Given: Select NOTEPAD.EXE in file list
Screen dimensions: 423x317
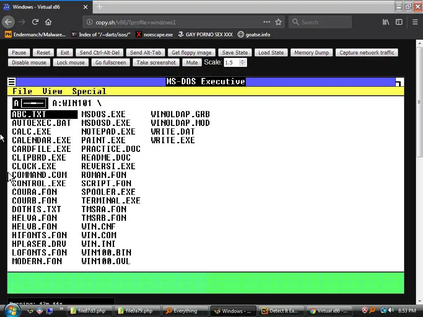Looking at the screenshot, I should point(108,132).
